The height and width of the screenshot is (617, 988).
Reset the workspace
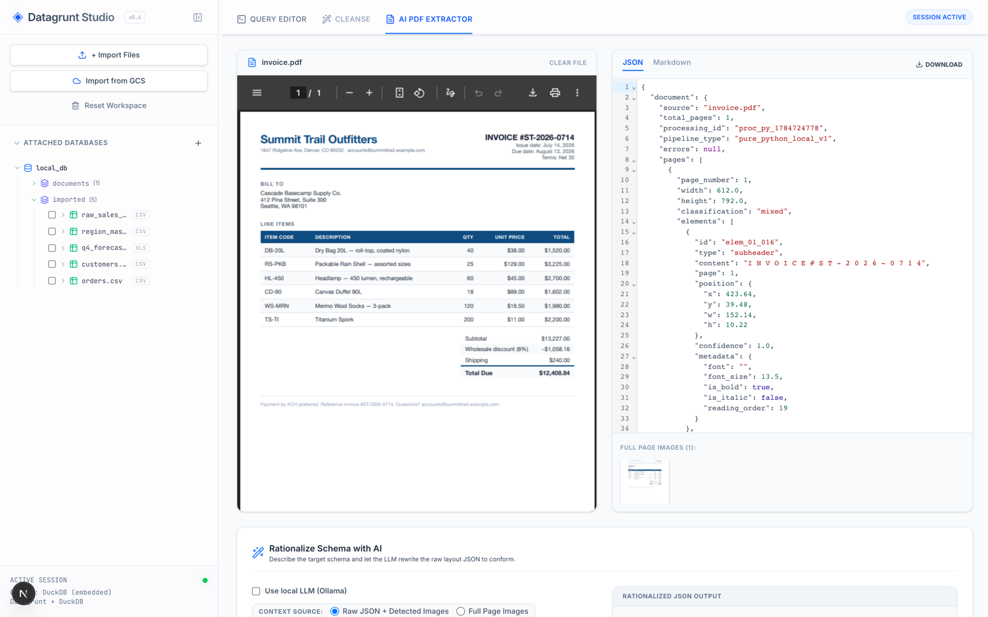[x=109, y=106]
